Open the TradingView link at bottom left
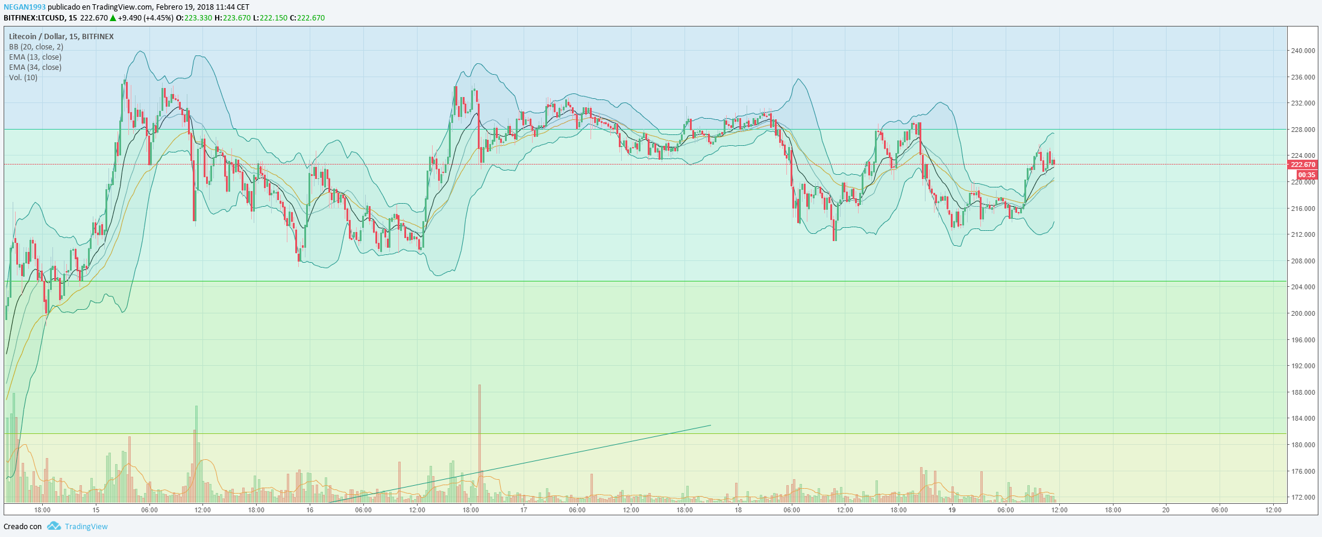Image resolution: width=1322 pixels, height=537 pixels. point(86,526)
